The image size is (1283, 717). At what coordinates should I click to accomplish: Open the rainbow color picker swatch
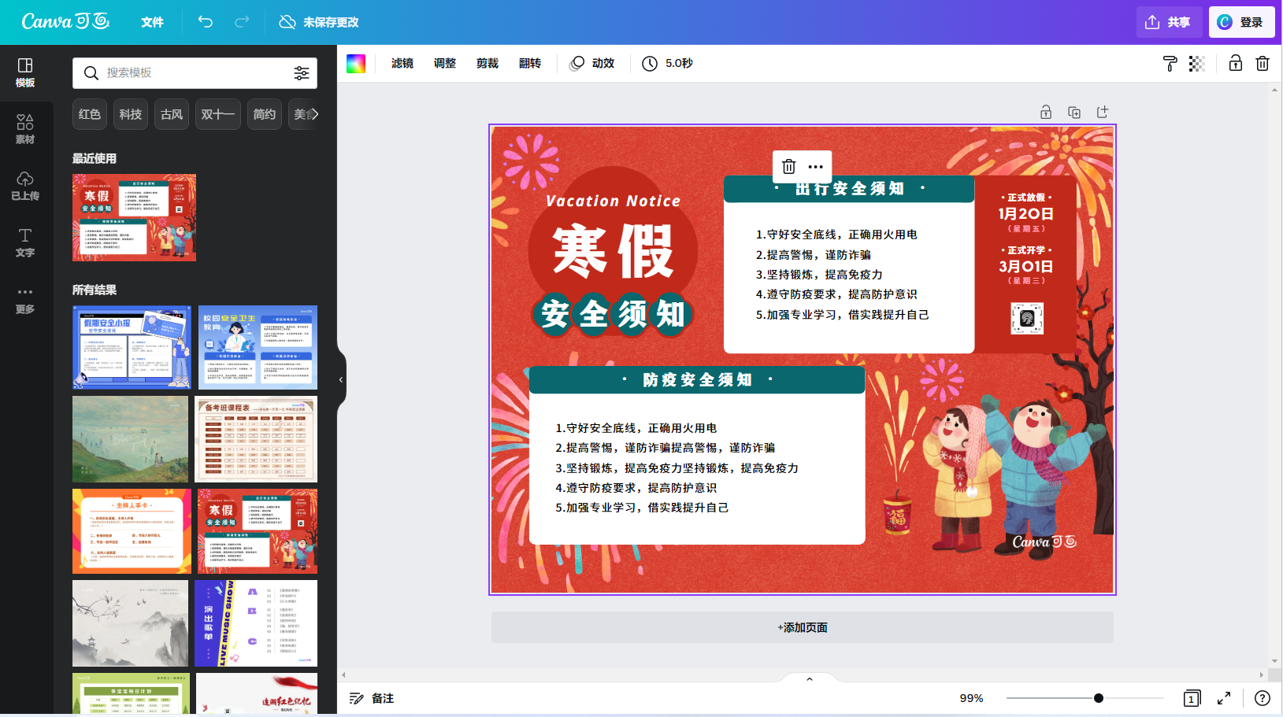[x=356, y=64]
